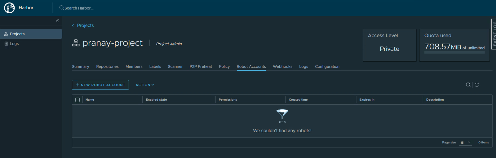Select the Robot Accounts tab
Viewport: 496px width, 158px height.
click(x=251, y=67)
